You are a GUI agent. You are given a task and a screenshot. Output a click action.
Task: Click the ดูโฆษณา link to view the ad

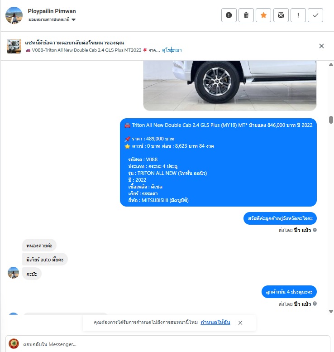coord(172,50)
